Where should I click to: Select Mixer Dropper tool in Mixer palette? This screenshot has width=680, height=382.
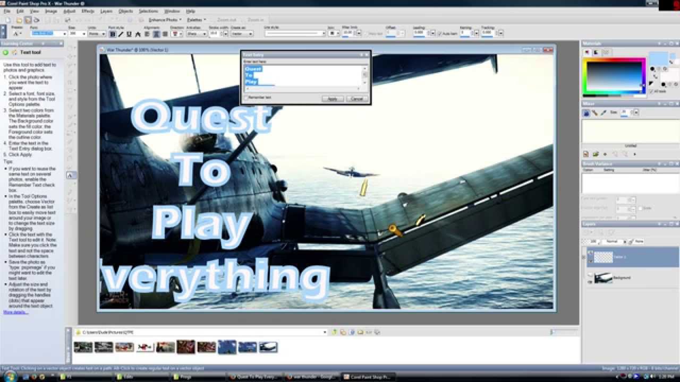click(x=603, y=112)
